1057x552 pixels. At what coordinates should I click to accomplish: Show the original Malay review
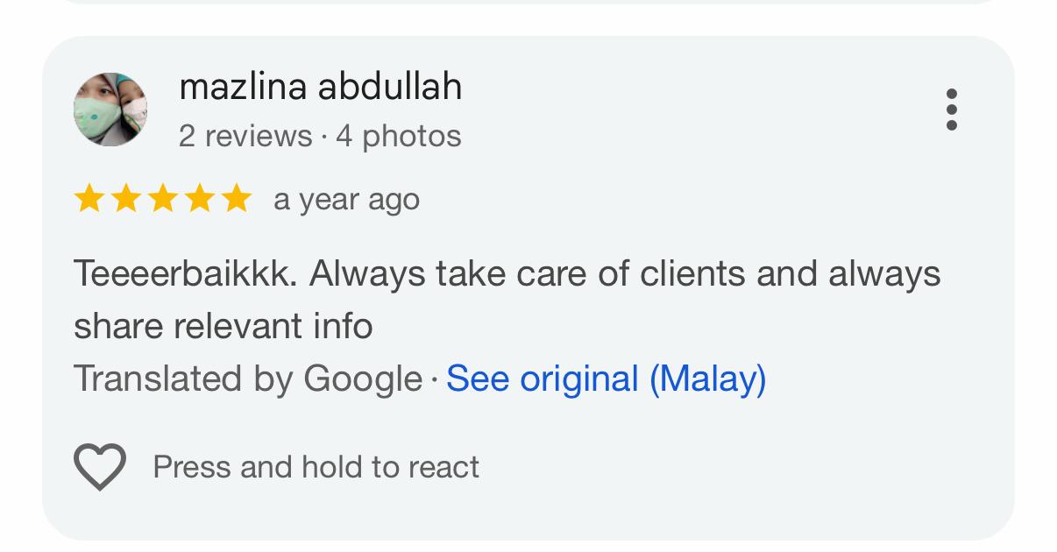point(606,379)
